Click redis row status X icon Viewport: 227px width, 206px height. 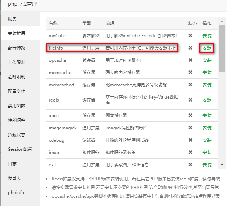click(190, 100)
